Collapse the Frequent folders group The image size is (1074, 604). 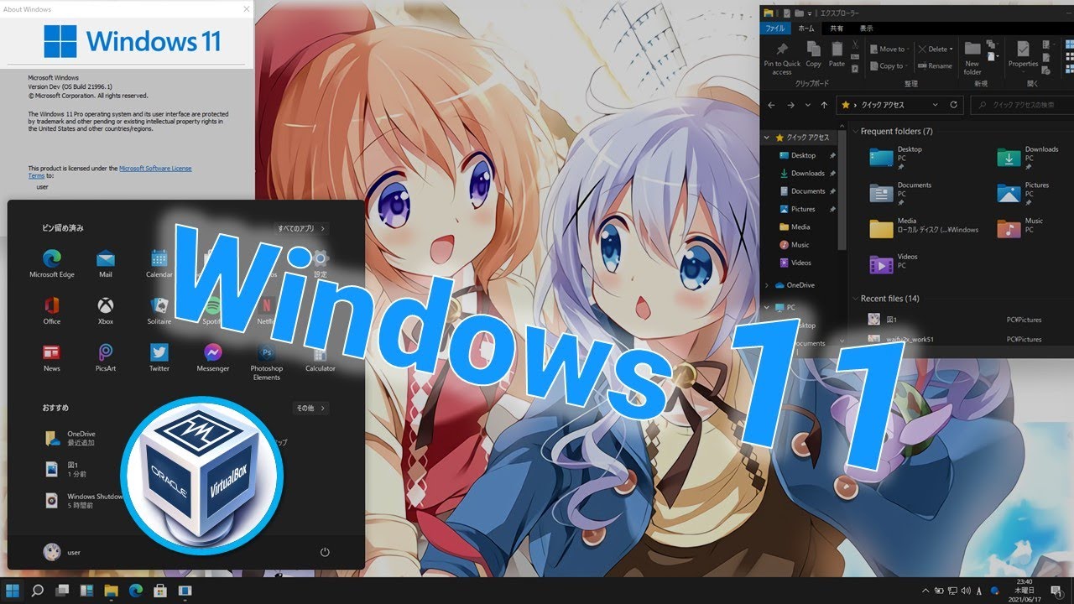tap(855, 132)
